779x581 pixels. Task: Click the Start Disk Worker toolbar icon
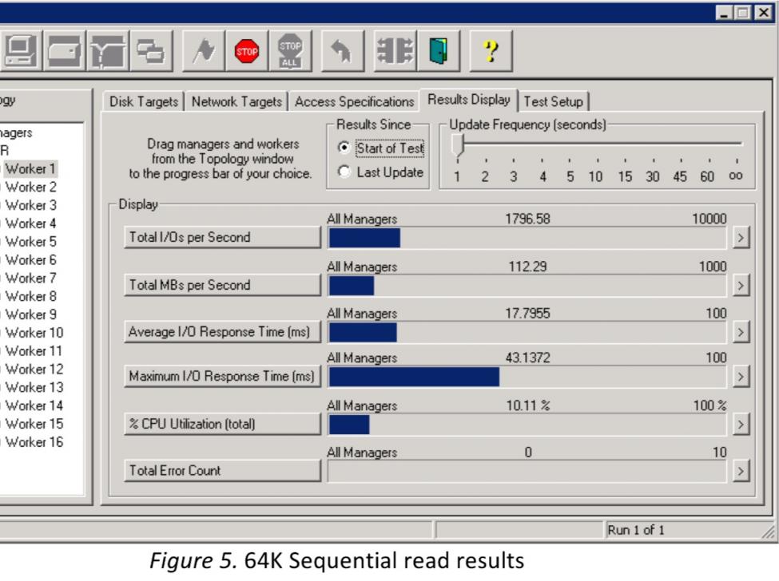[x=64, y=50]
